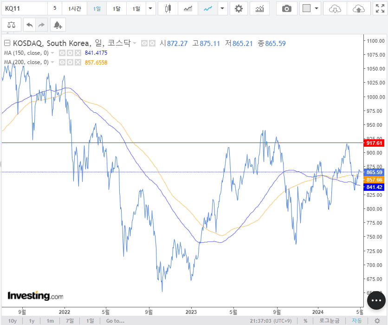The image size is (388, 325).
Task: Open MA 200 indicator settings
Action: point(70,62)
